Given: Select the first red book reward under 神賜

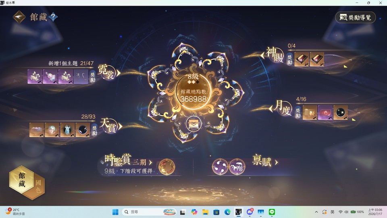Looking at the screenshot, I should pyautogui.click(x=302, y=59).
